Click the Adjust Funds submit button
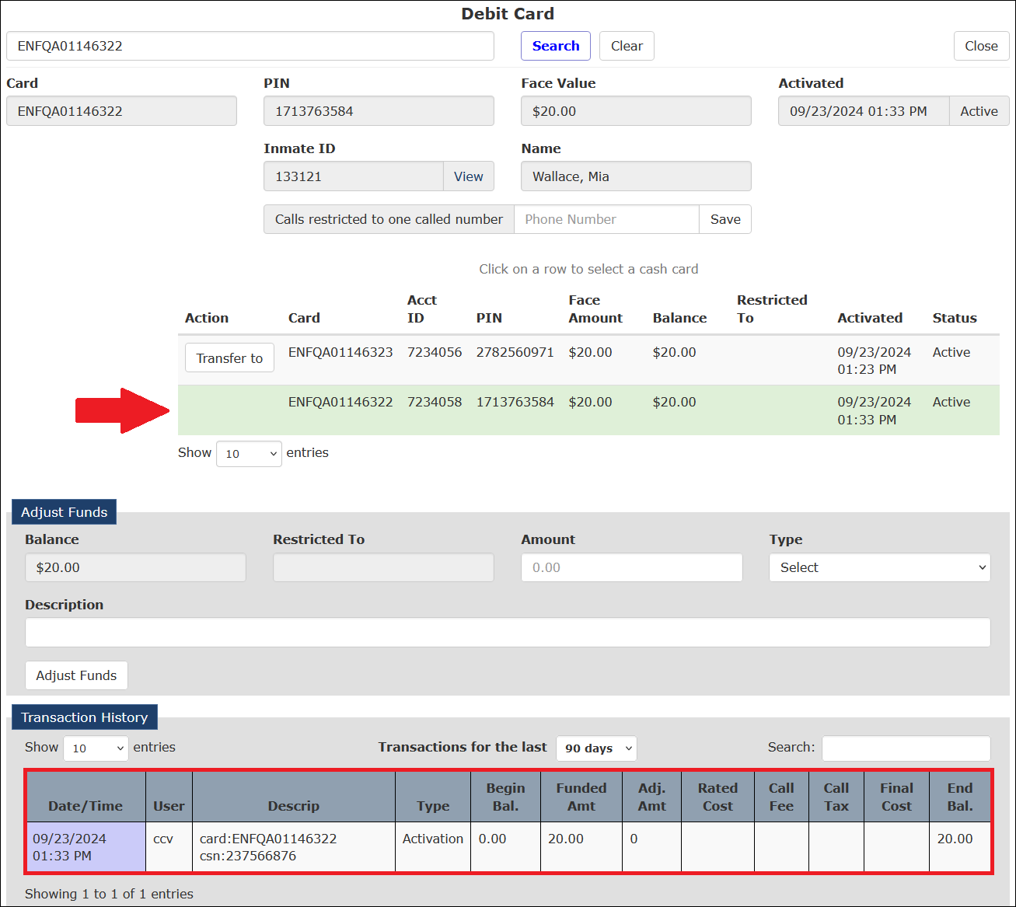Screen dimensions: 1016x907 click(x=76, y=675)
